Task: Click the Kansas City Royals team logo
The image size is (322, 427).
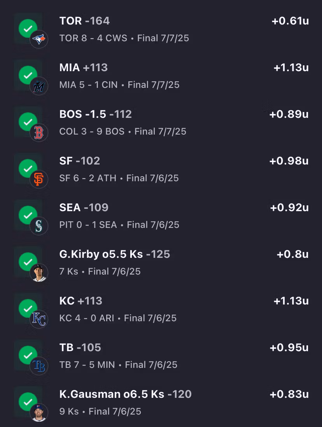Action: click(x=39, y=319)
